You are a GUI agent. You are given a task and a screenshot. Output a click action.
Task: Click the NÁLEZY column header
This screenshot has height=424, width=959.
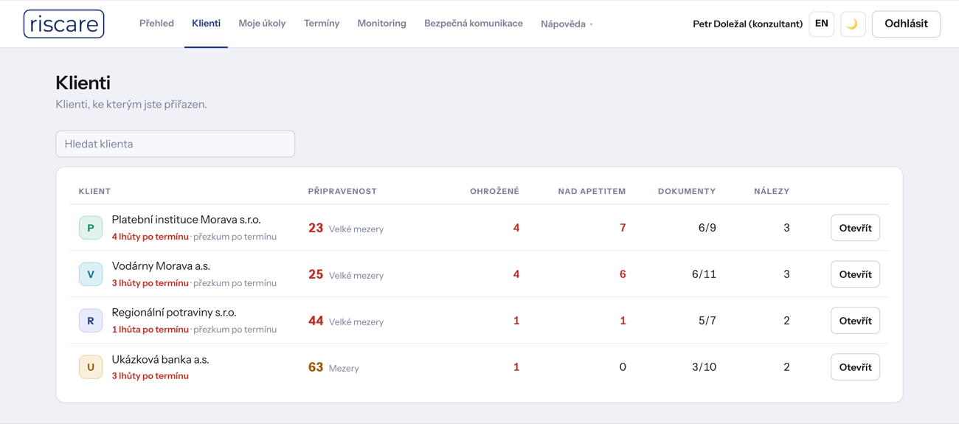772,191
